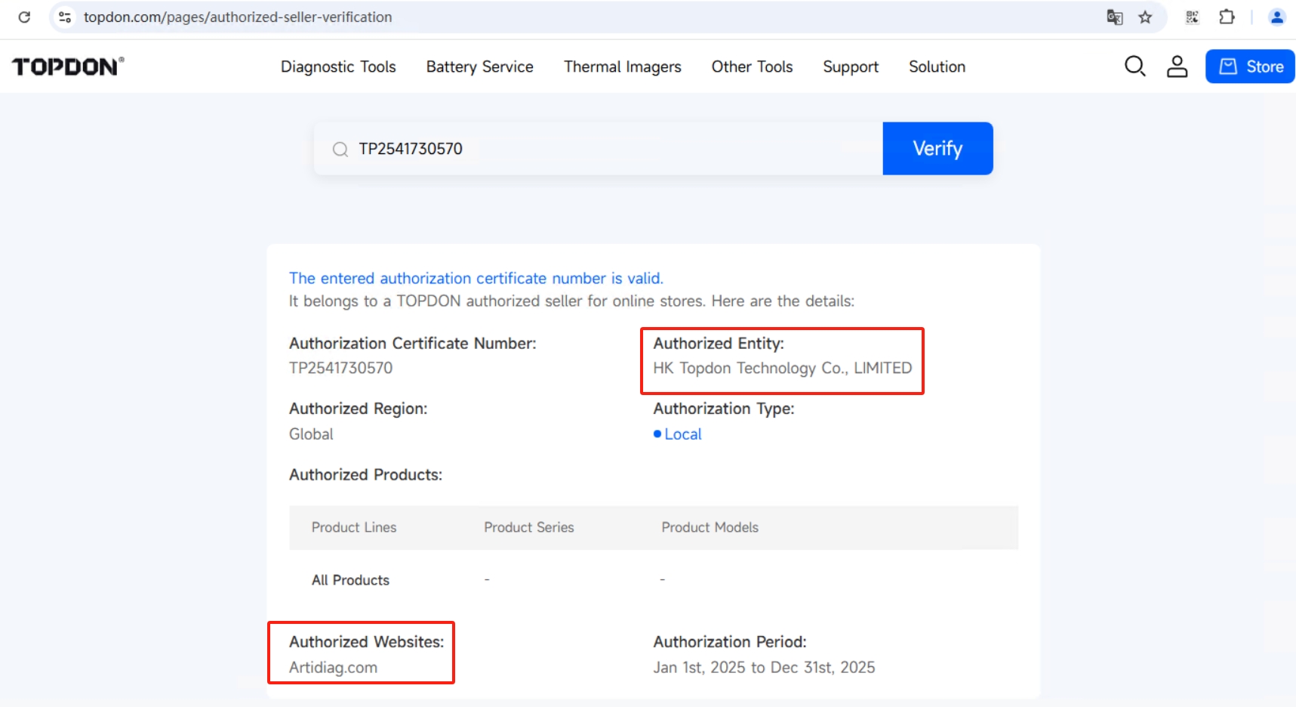Screen dimensions: 1296x707
Task: Select the certificate number TP2541730570 text under the Authorization Certificate Number label
Action: pyautogui.click(x=341, y=368)
